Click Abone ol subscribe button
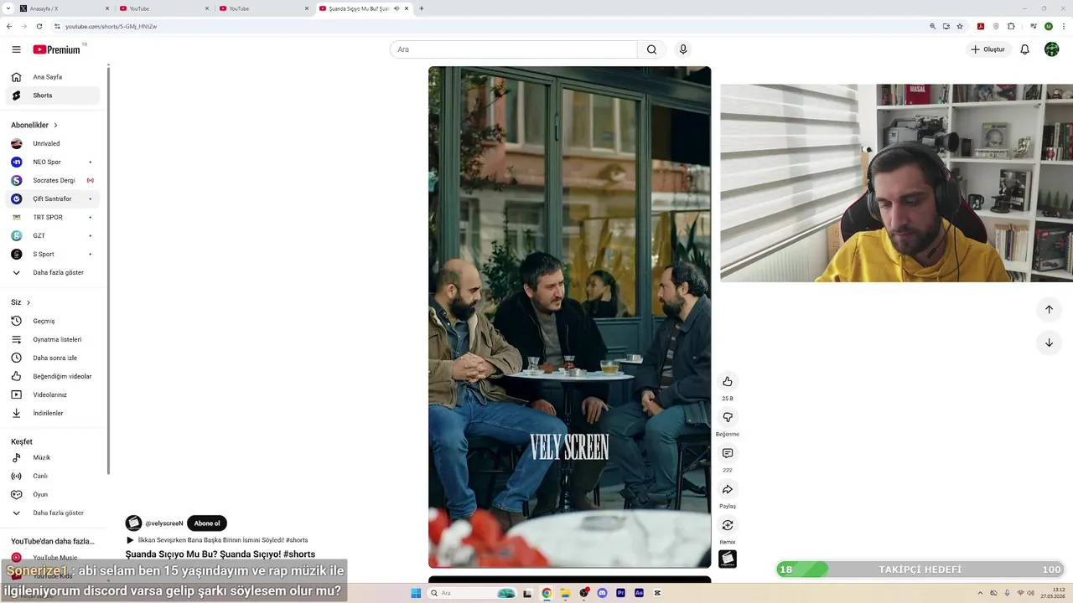 (x=207, y=523)
